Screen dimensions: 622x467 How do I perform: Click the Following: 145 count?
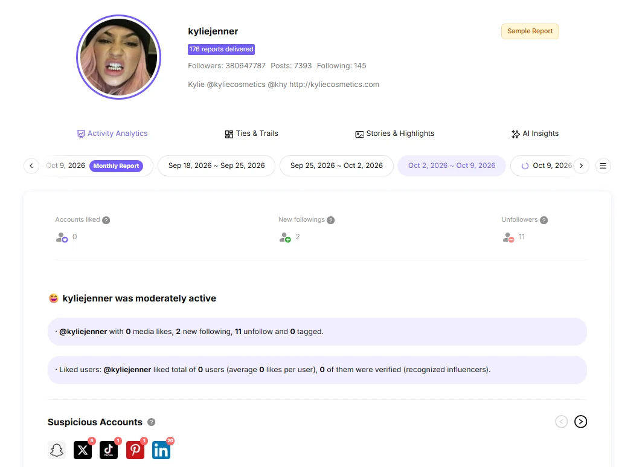[x=342, y=66]
